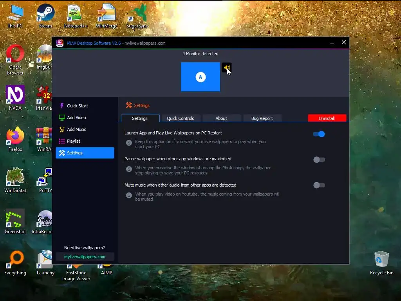Click the Add Music note icon
Image resolution: width=401 pixels, height=301 pixels.
(61, 129)
